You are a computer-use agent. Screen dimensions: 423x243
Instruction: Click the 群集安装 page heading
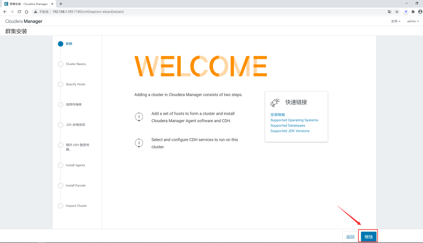pyautogui.click(x=16, y=31)
